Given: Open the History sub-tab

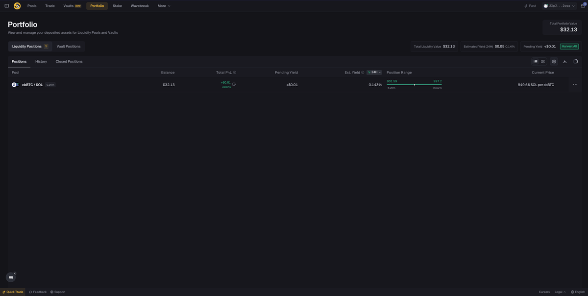Looking at the screenshot, I should point(41,62).
